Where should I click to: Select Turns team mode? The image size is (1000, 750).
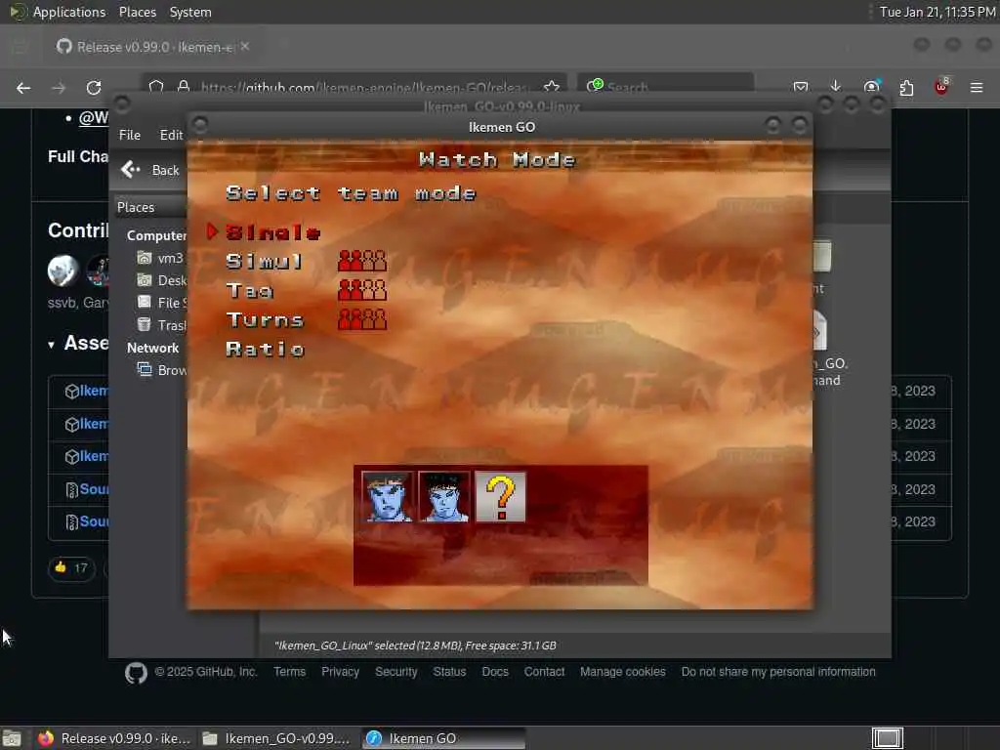click(265, 319)
